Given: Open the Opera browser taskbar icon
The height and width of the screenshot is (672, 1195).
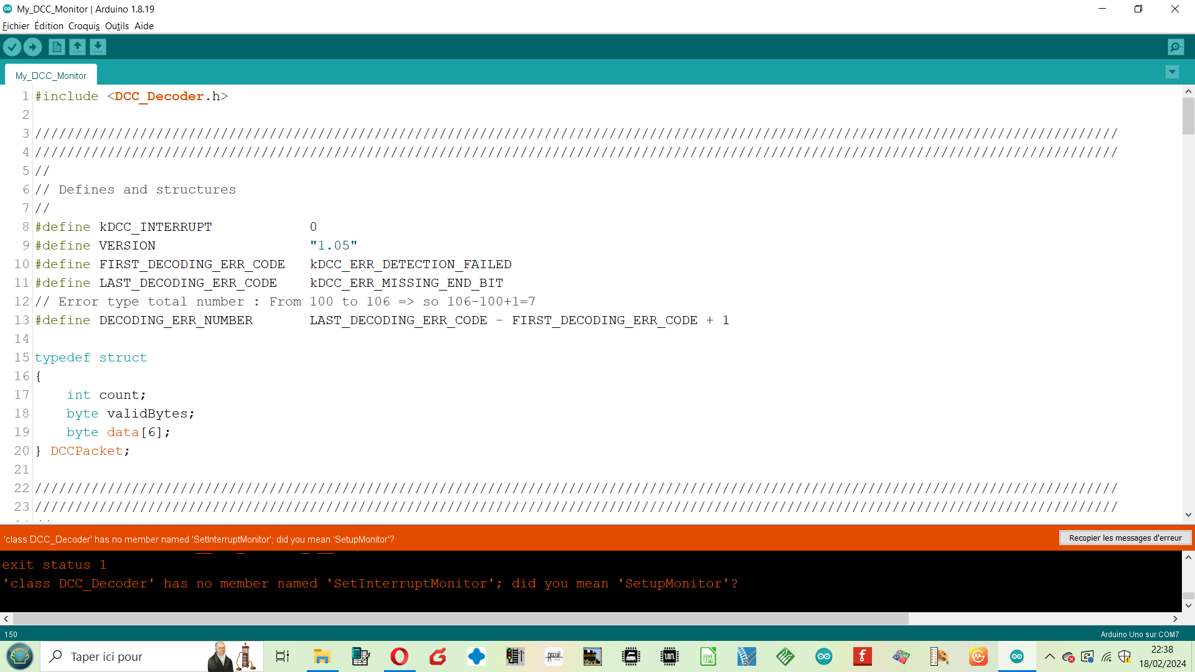Looking at the screenshot, I should click(x=399, y=656).
